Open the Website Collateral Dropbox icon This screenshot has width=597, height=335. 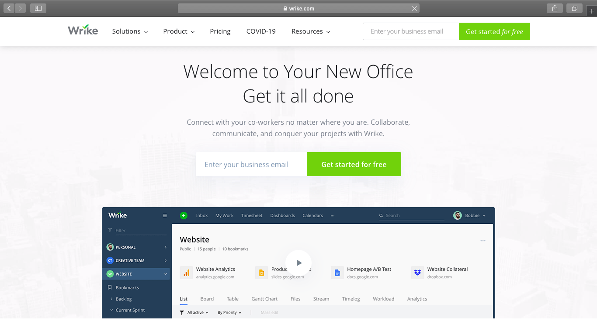coord(417,273)
